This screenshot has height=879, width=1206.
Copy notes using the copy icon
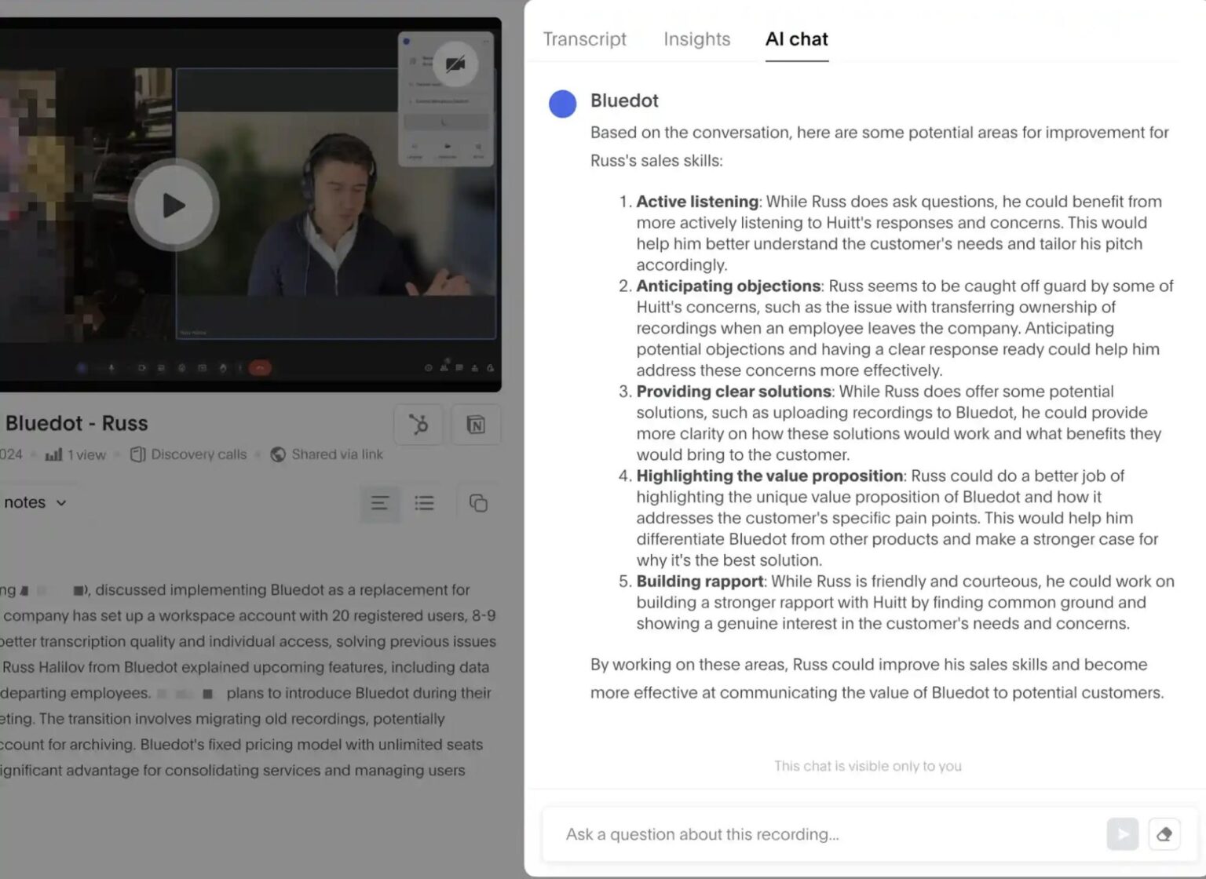[x=477, y=503]
